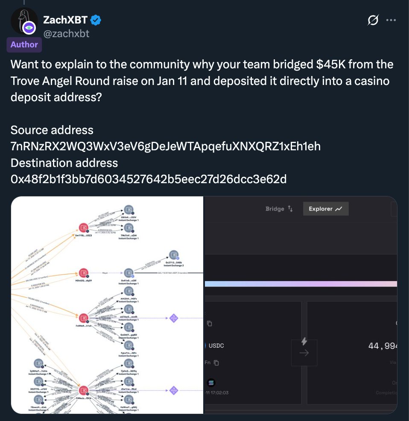Click the ZachXBT display name
The image size is (409, 421).
(x=65, y=20)
